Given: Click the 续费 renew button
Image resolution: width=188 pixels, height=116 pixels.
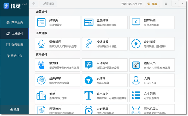Looking at the screenshot, I should click(152, 4).
